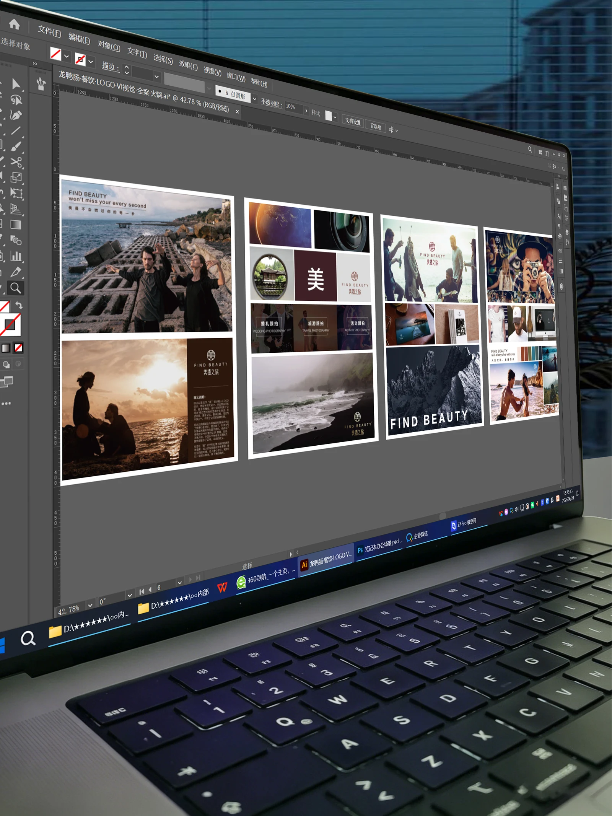
Task: Click the change screen mode icon
Action: (x=7, y=381)
